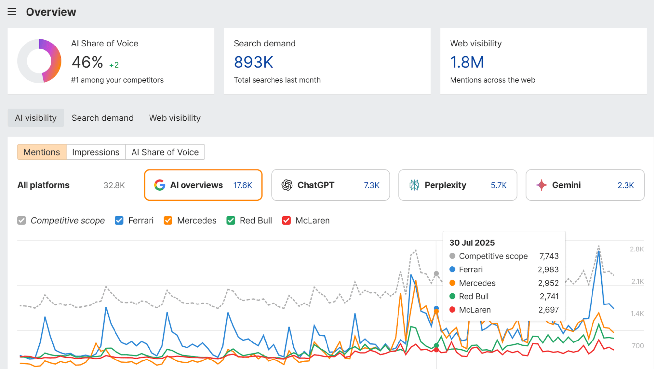This screenshot has height=369, width=654.
Task: Select the Perplexity 5.7K filter card
Action: coord(457,185)
